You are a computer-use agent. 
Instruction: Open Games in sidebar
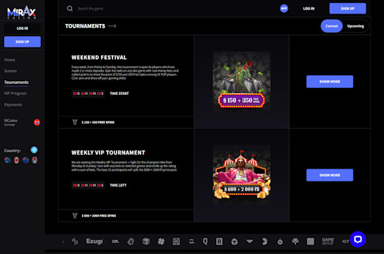pyautogui.click(x=10, y=71)
